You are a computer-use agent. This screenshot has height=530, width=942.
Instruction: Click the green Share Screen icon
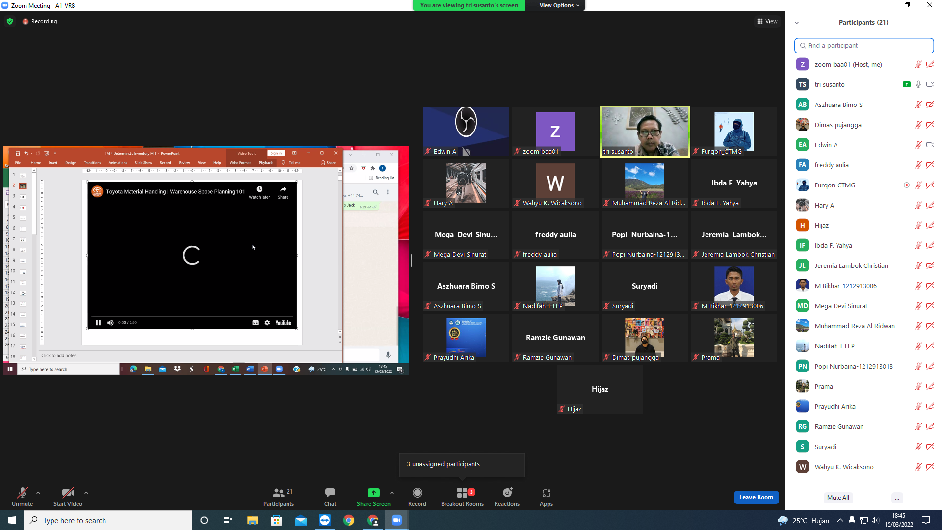(373, 493)
